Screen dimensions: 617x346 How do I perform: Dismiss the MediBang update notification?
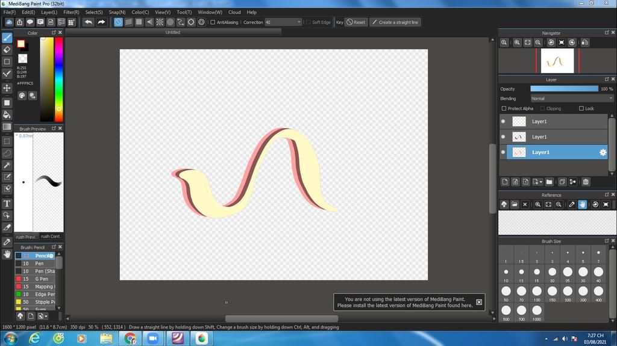479,302
